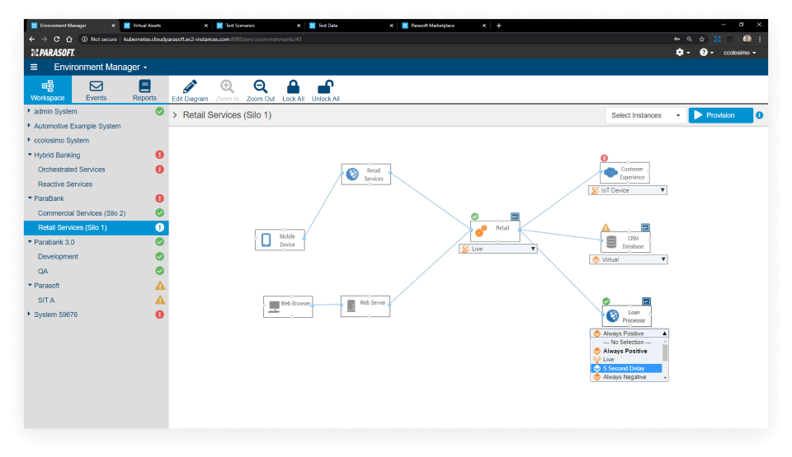Click the red error badge on Customer Experience
The image size is (792, 457).
coord(604,158)
